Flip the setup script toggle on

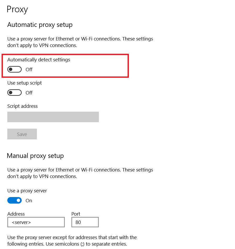(14, 92)
